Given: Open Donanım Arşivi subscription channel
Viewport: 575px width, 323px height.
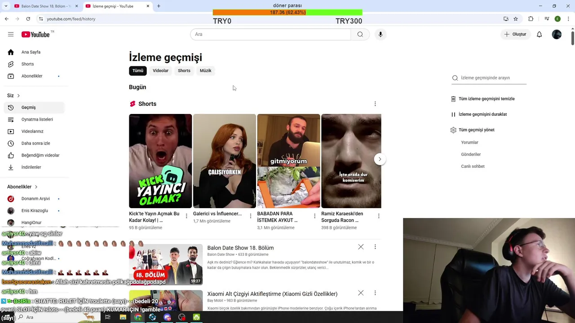Looking at the screenshot, I should click(x=34, y=199).
